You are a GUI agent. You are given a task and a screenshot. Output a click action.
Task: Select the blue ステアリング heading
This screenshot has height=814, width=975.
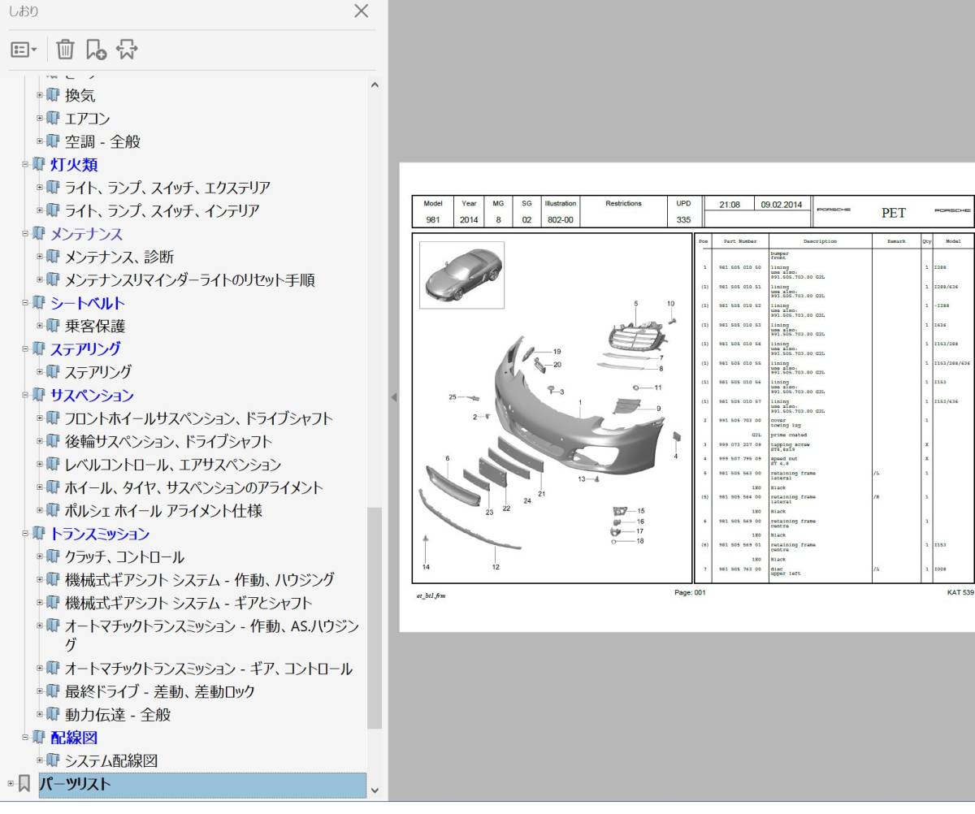pos(85,349)
